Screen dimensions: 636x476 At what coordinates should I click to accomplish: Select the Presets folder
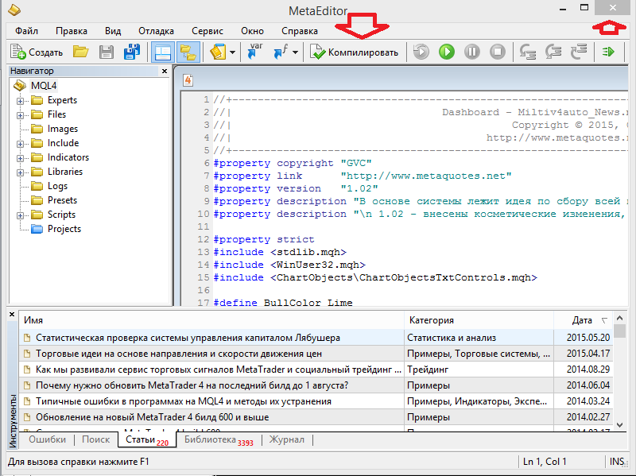tap(62, 200)
